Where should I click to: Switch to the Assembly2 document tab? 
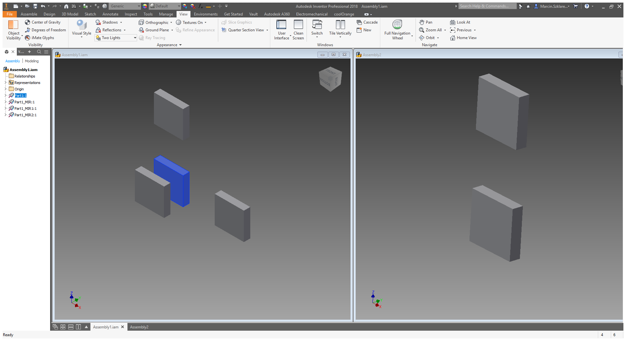(139, 327)
